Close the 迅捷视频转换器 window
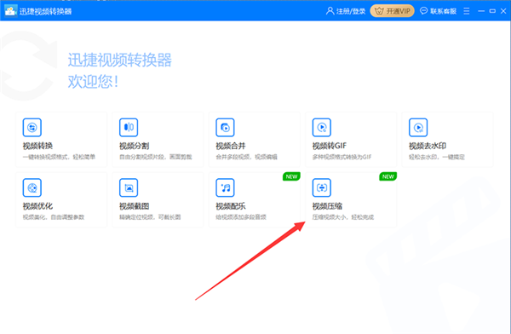This screenshot has width=511, height=334. tap(503, 11)
